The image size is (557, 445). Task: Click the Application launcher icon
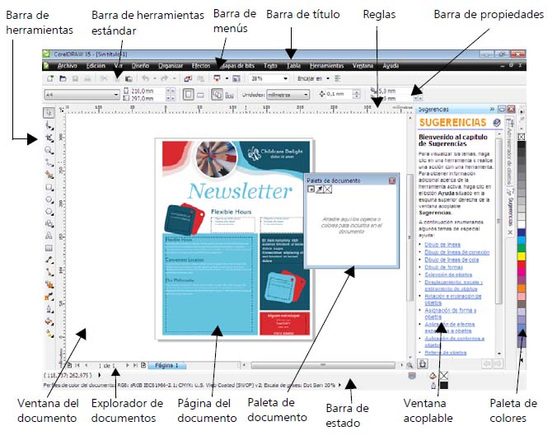click(217, 78)
